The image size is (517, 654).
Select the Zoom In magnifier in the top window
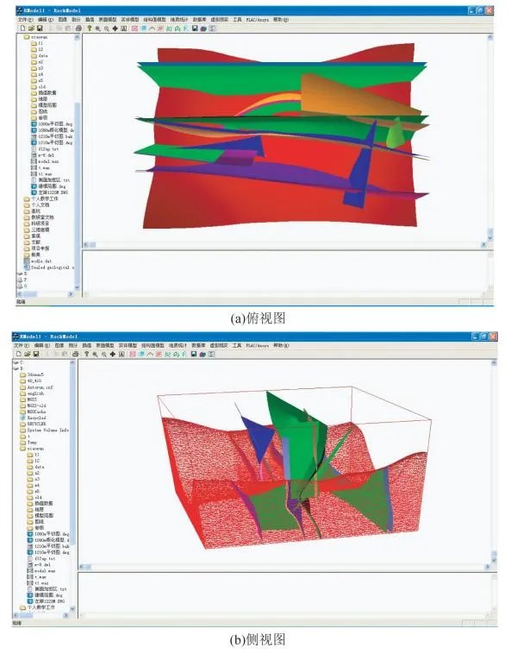(97, 28)
